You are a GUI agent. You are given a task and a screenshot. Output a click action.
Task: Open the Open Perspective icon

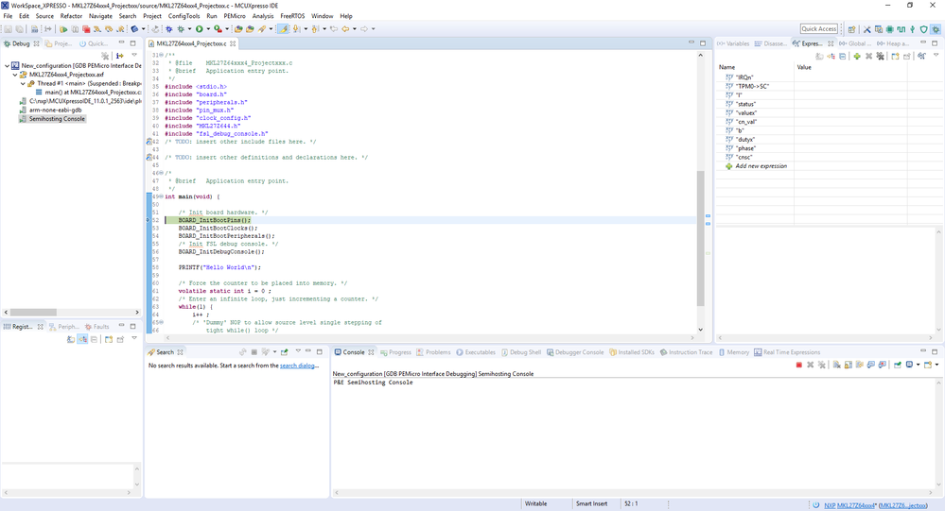click(851, 29)
